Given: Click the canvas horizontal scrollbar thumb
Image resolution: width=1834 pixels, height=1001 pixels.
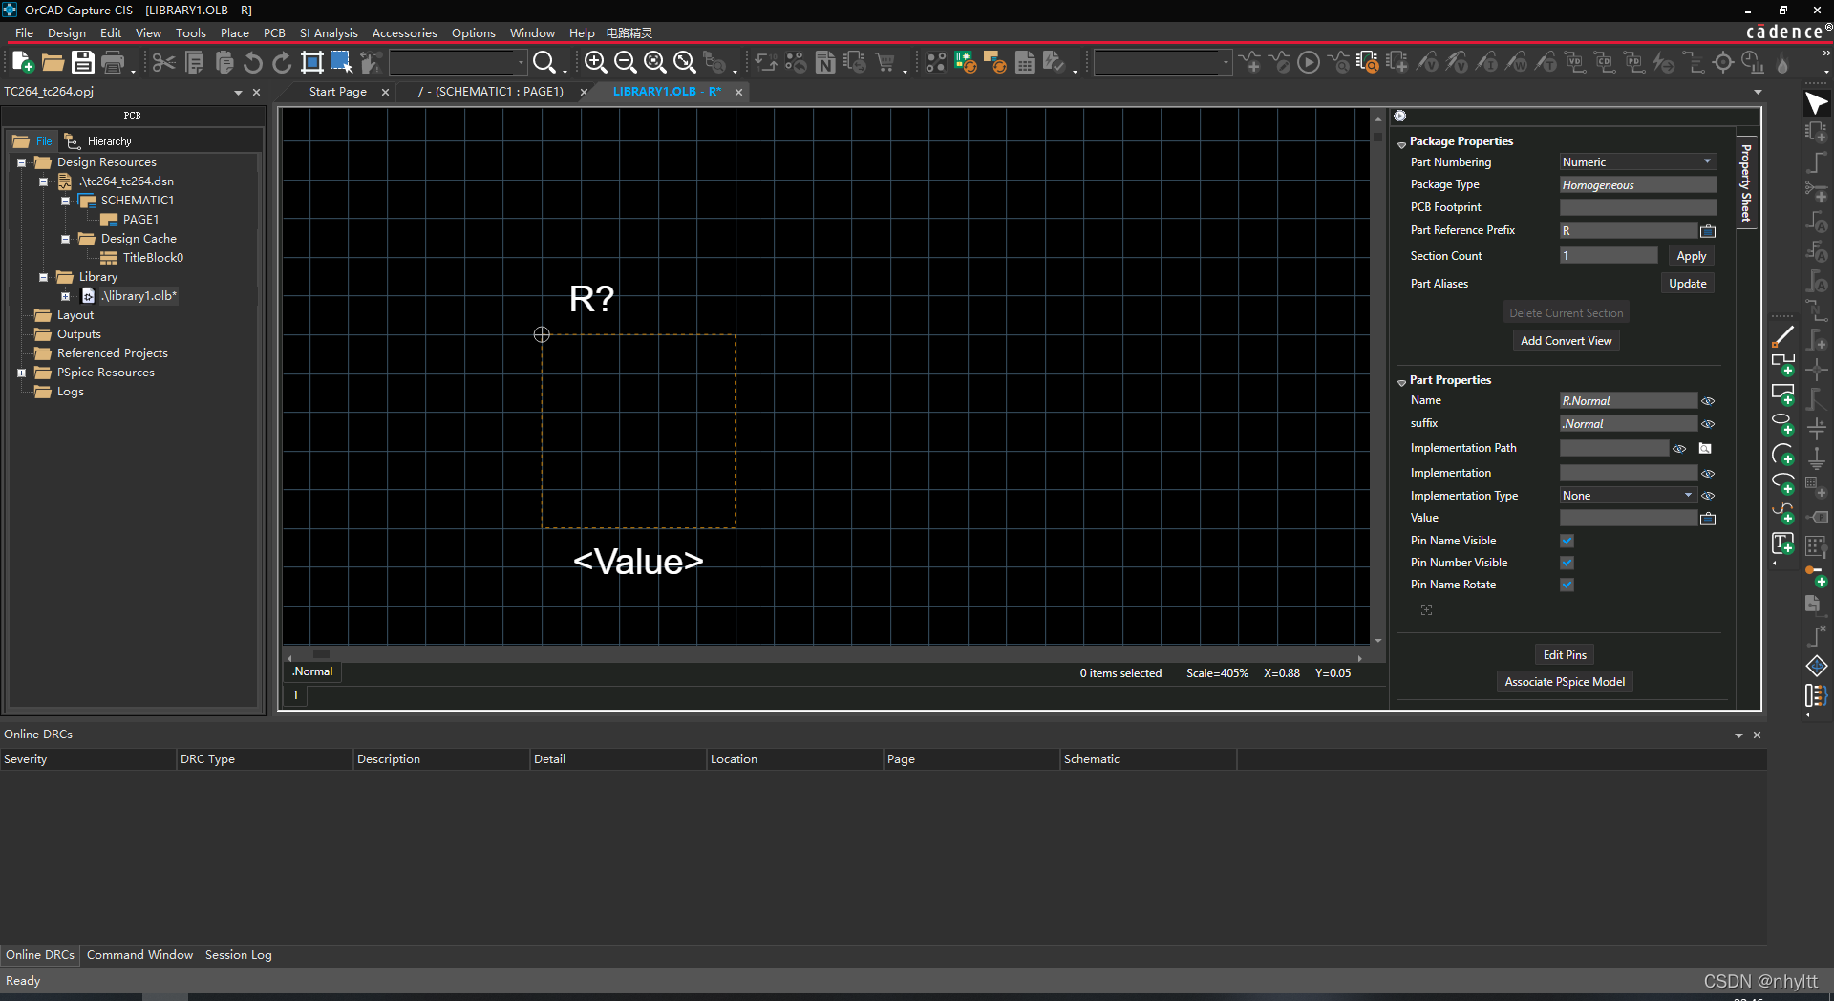Looking at the screenshot, I should click(321, 655).
